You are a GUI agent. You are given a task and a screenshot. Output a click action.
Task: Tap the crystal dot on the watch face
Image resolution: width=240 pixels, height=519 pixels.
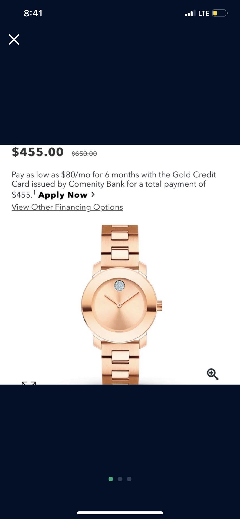119,285
